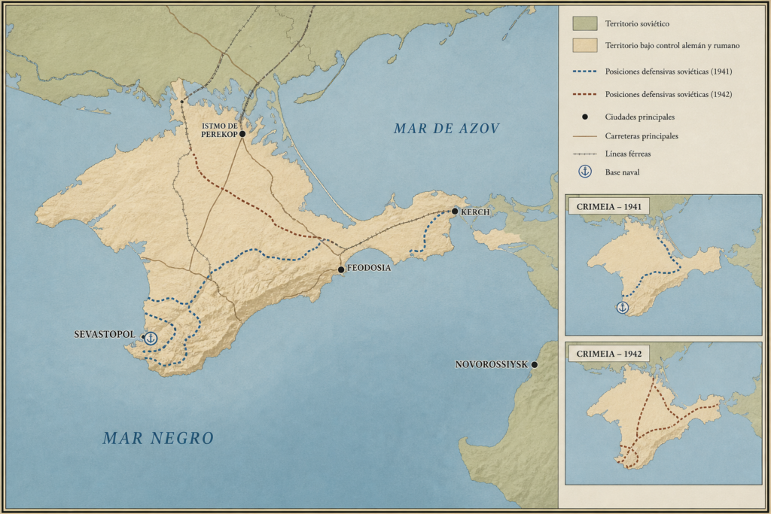The width and height of the screenshot is (771, 514).
Task: Click the MAR DE AZOV label
Action: pyautogui.click(x=446, y=129)
